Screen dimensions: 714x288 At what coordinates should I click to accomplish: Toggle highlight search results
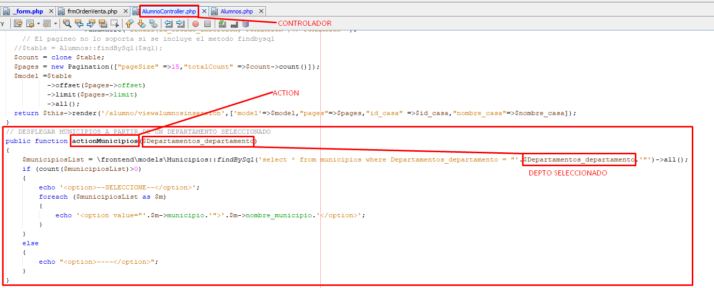point(103,23)
